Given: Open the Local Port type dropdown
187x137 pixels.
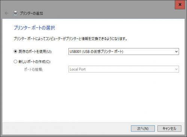Looking at the screenshot, I should click(124, 69).
